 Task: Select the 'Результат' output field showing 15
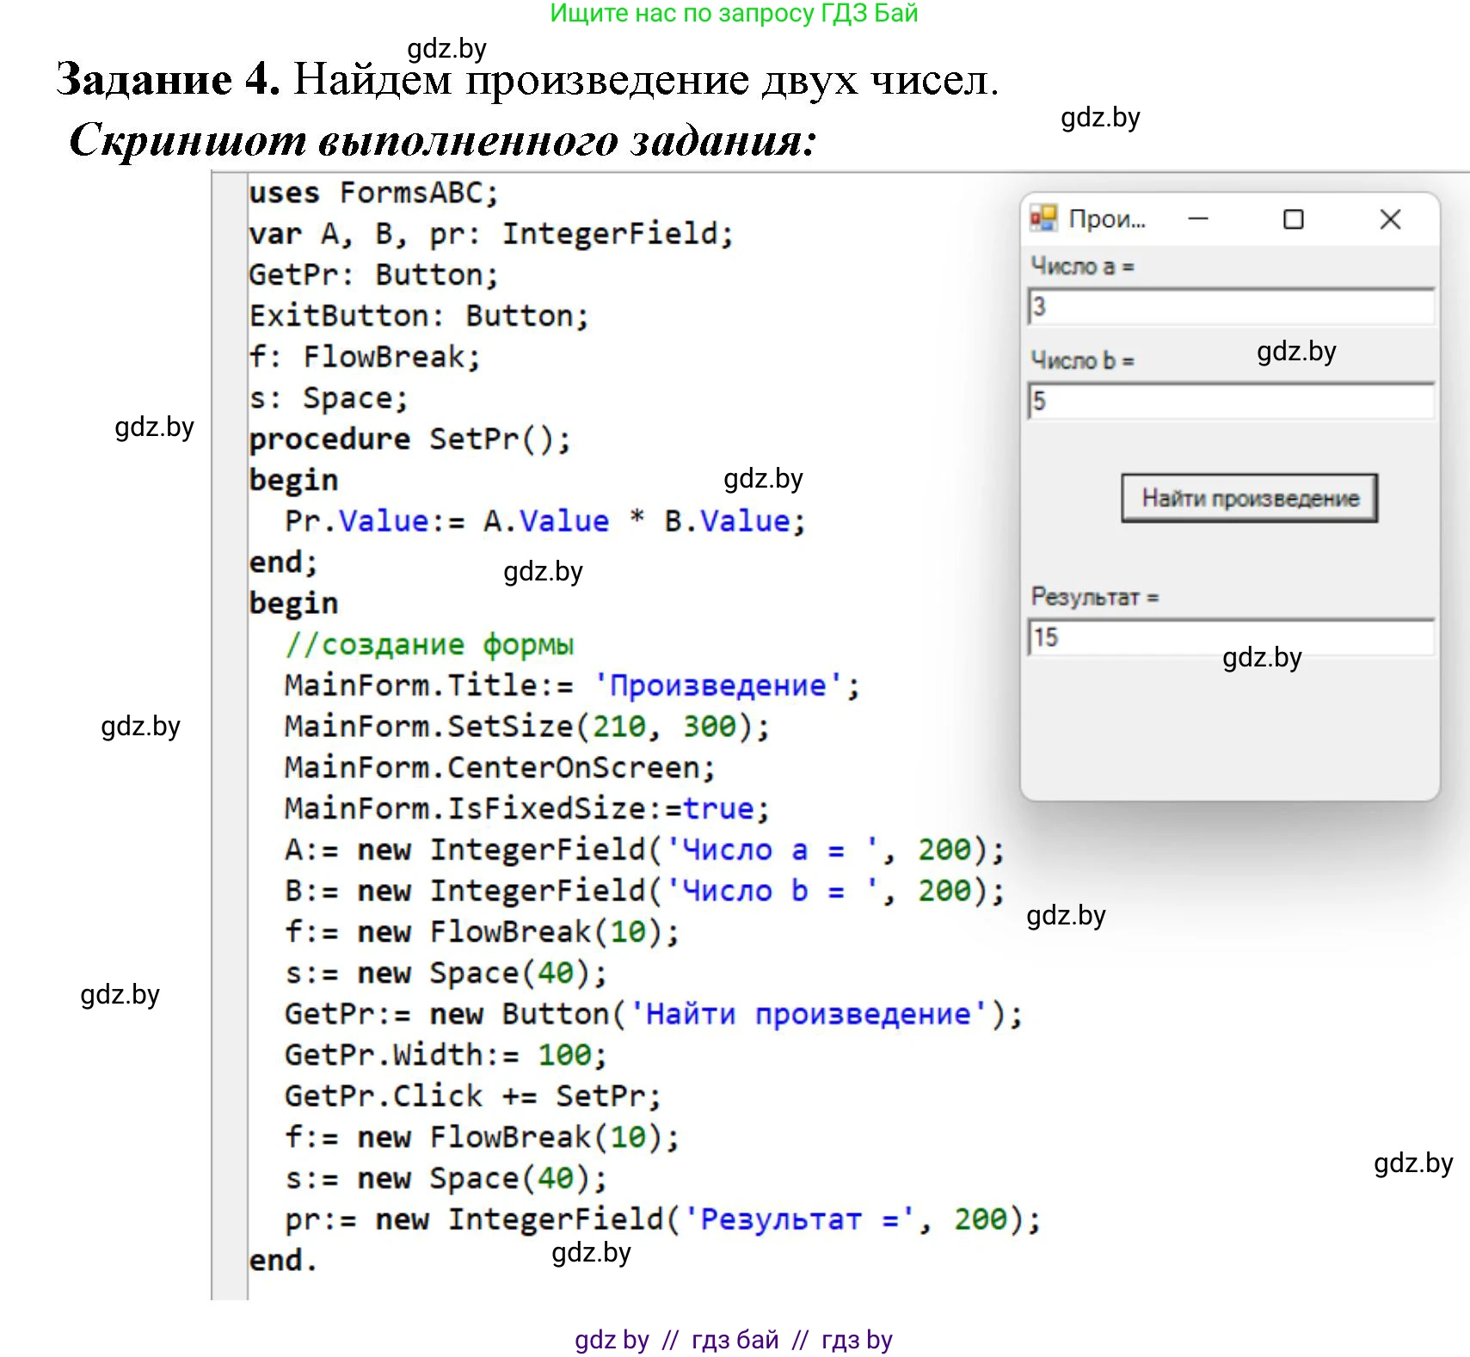point(1230,638)
